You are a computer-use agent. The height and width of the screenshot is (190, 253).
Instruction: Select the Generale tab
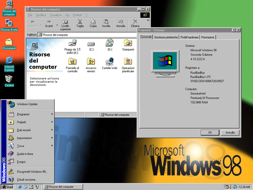(x=146, y=37)
